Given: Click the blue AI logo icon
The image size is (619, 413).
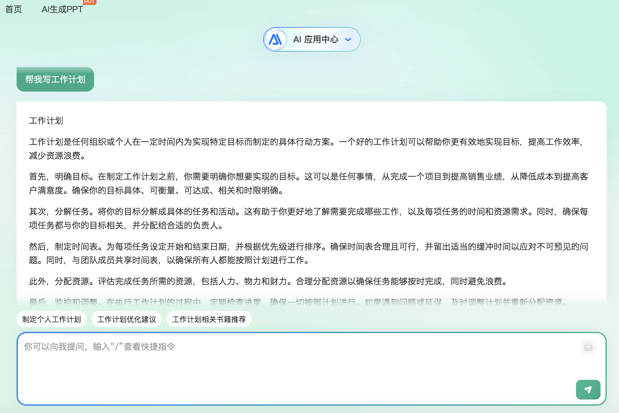Looking at the screenshot, I should (275, 39).
